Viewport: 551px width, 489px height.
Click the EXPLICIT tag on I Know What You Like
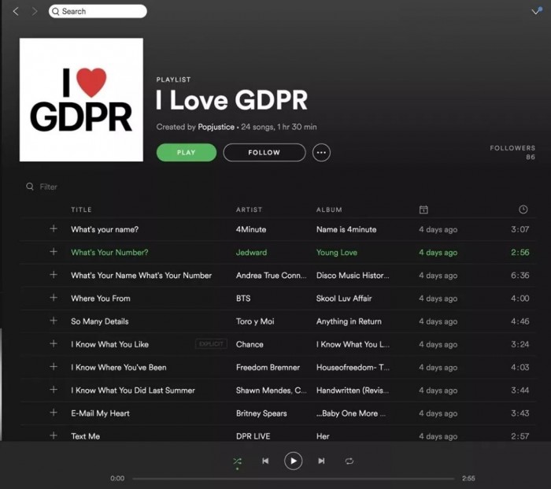pyautogui.click(x=211, y=344)
